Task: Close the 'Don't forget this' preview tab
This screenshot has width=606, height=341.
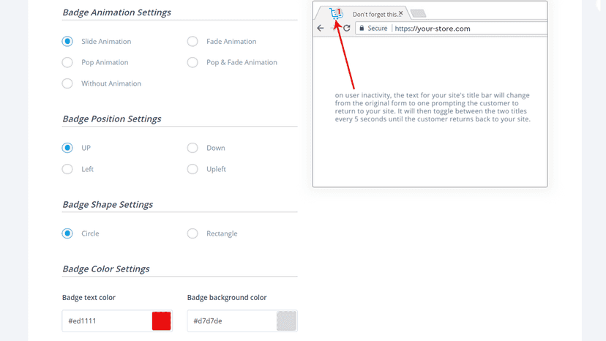Action: click(401, 13)
